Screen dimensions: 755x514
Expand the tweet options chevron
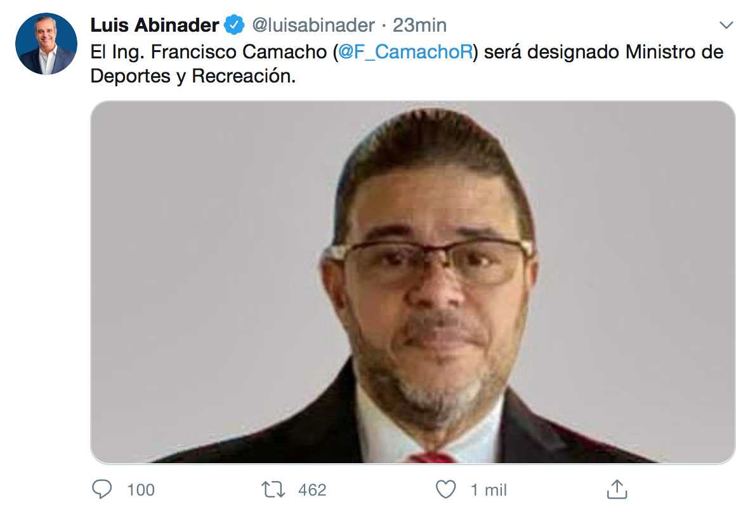(726, 25)
